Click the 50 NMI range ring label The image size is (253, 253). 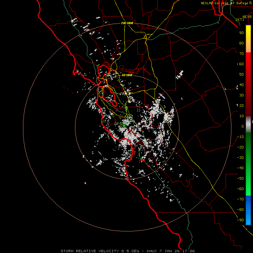pyautogui.click(x=127, y=75)
